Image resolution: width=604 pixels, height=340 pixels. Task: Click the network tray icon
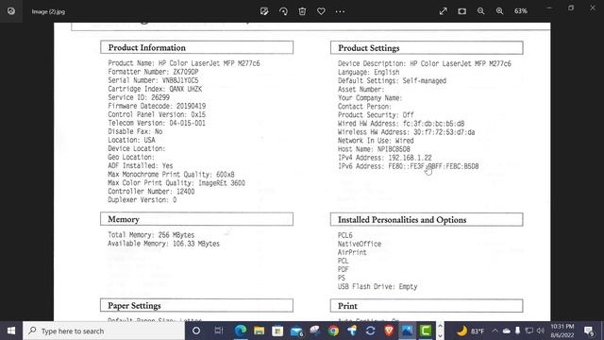point(529,331)
